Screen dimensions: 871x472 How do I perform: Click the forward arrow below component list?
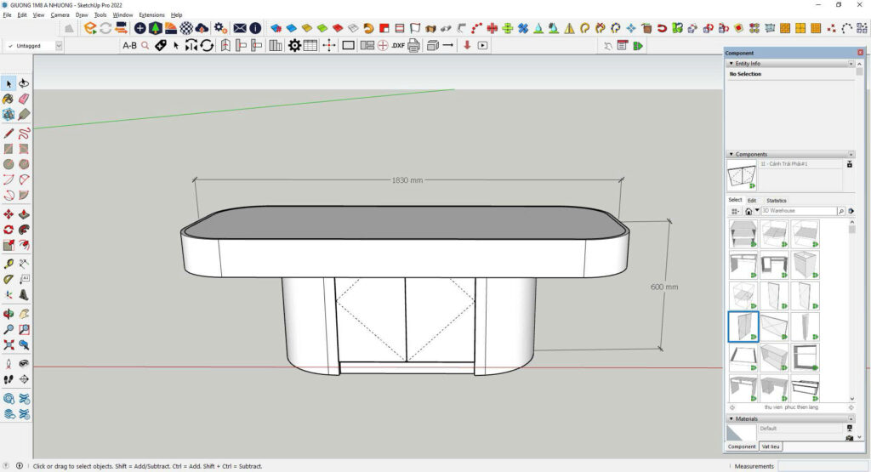[x=851, y=407]
